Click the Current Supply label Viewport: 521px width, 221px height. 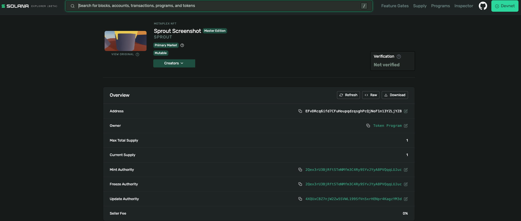[122, 155]
